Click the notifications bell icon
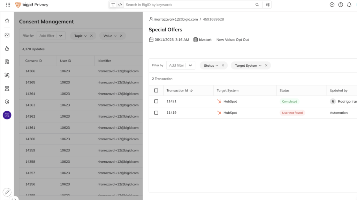The width and height of the screenshot is (357, 200). (x=349, y=5)
